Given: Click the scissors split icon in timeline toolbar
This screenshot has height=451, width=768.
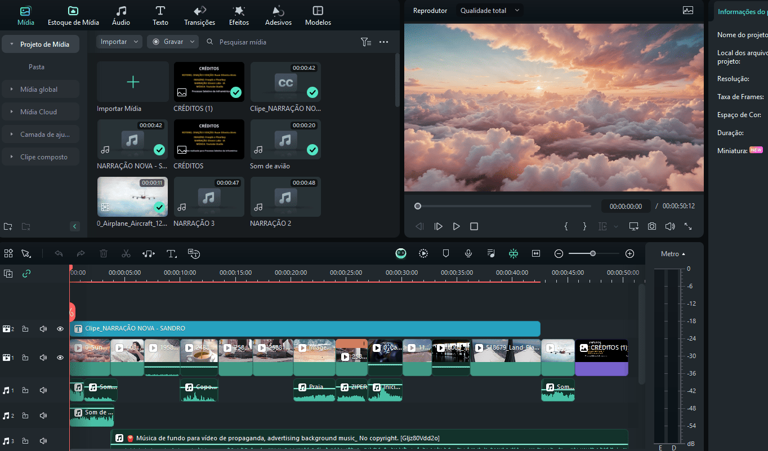Looking at the screenshot, I should coord(126,254).
